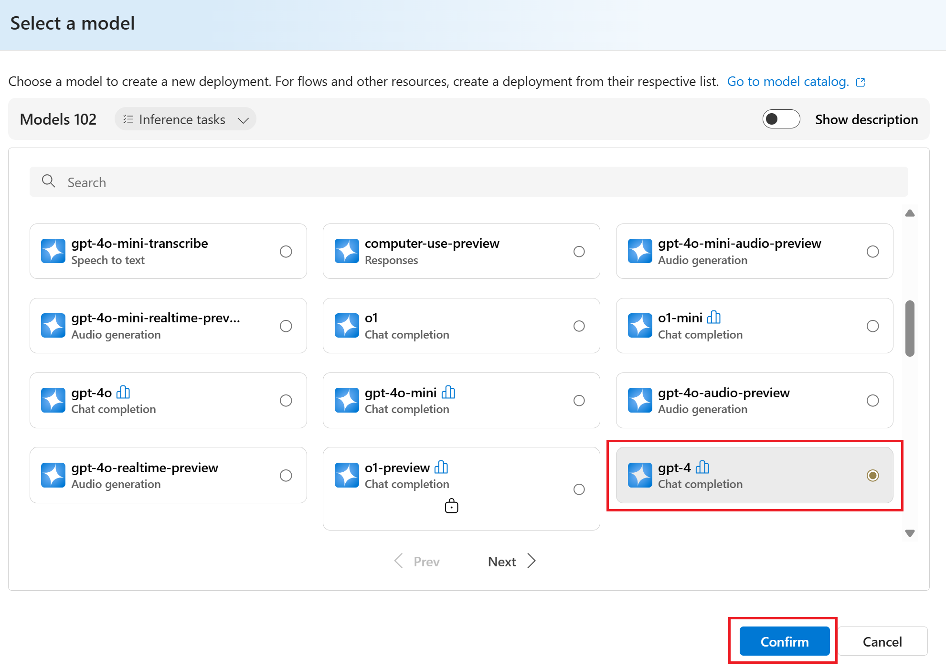Click the vertical scrollbar thumb

[x=910, y=328]
